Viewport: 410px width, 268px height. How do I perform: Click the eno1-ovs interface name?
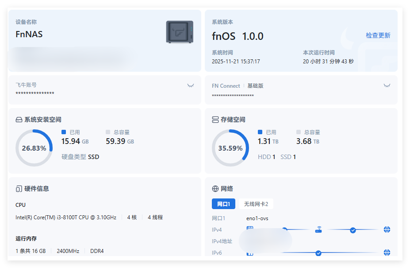click(257, 218)
